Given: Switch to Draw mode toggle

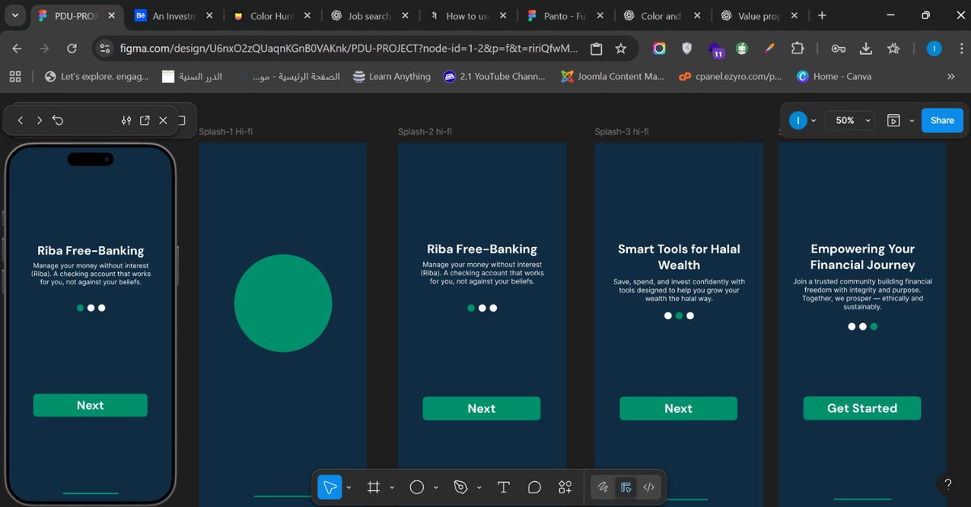Looking at the screenshot, I should coord(603,487).
